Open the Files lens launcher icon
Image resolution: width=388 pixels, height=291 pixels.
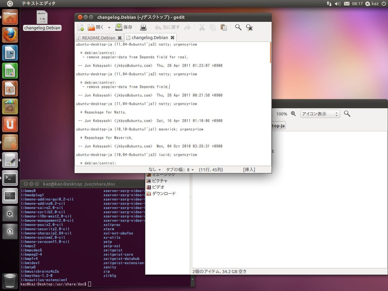pyautogui.click(x=10, y=232)
